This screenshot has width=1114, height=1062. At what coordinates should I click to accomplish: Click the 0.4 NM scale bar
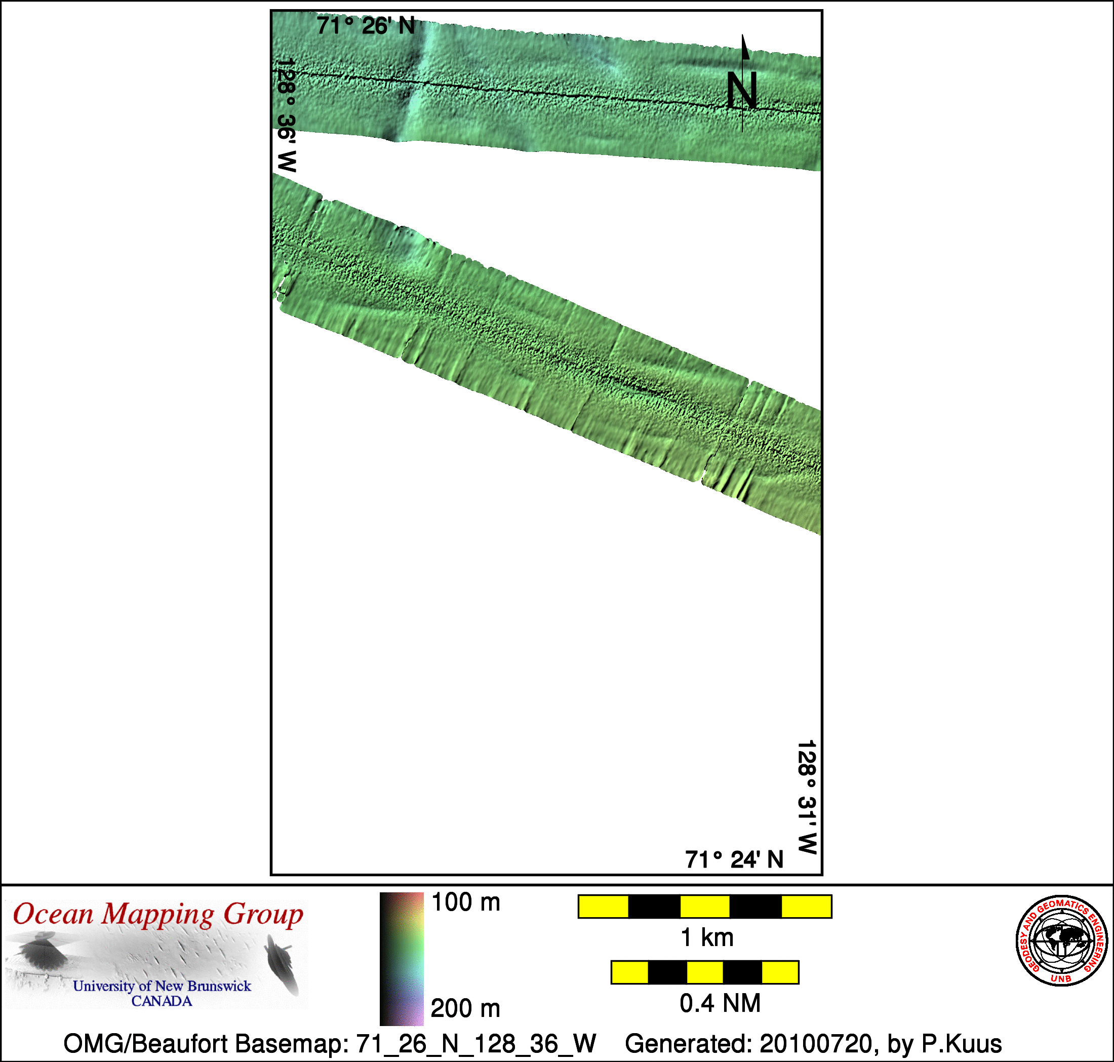(x=704, y=972)
